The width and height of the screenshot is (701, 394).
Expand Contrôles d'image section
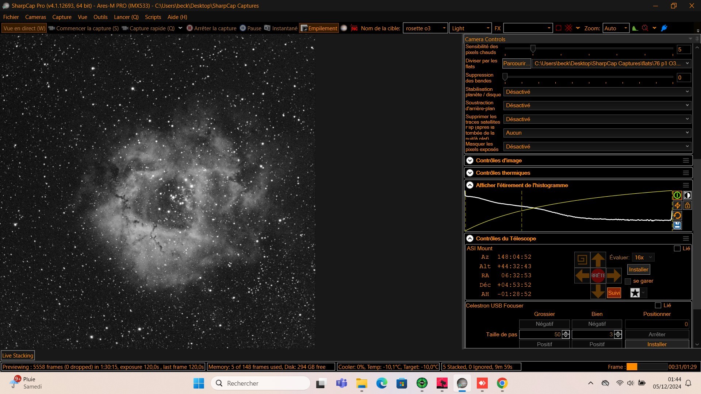pos(470,161)
